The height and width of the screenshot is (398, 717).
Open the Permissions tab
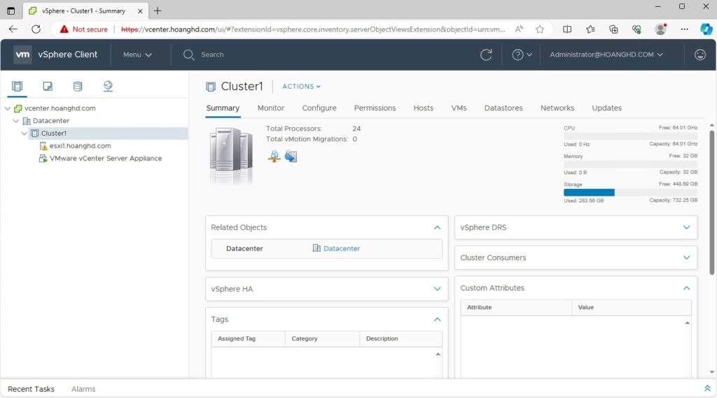(375, 108)
